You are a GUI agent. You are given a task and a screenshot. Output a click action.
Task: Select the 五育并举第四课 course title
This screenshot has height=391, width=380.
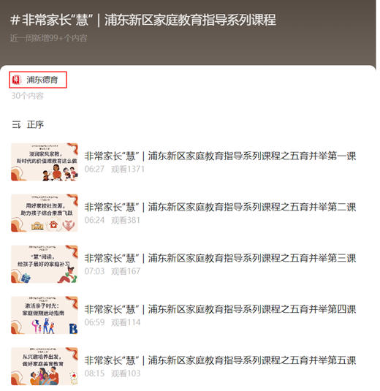tap(220, 309)
